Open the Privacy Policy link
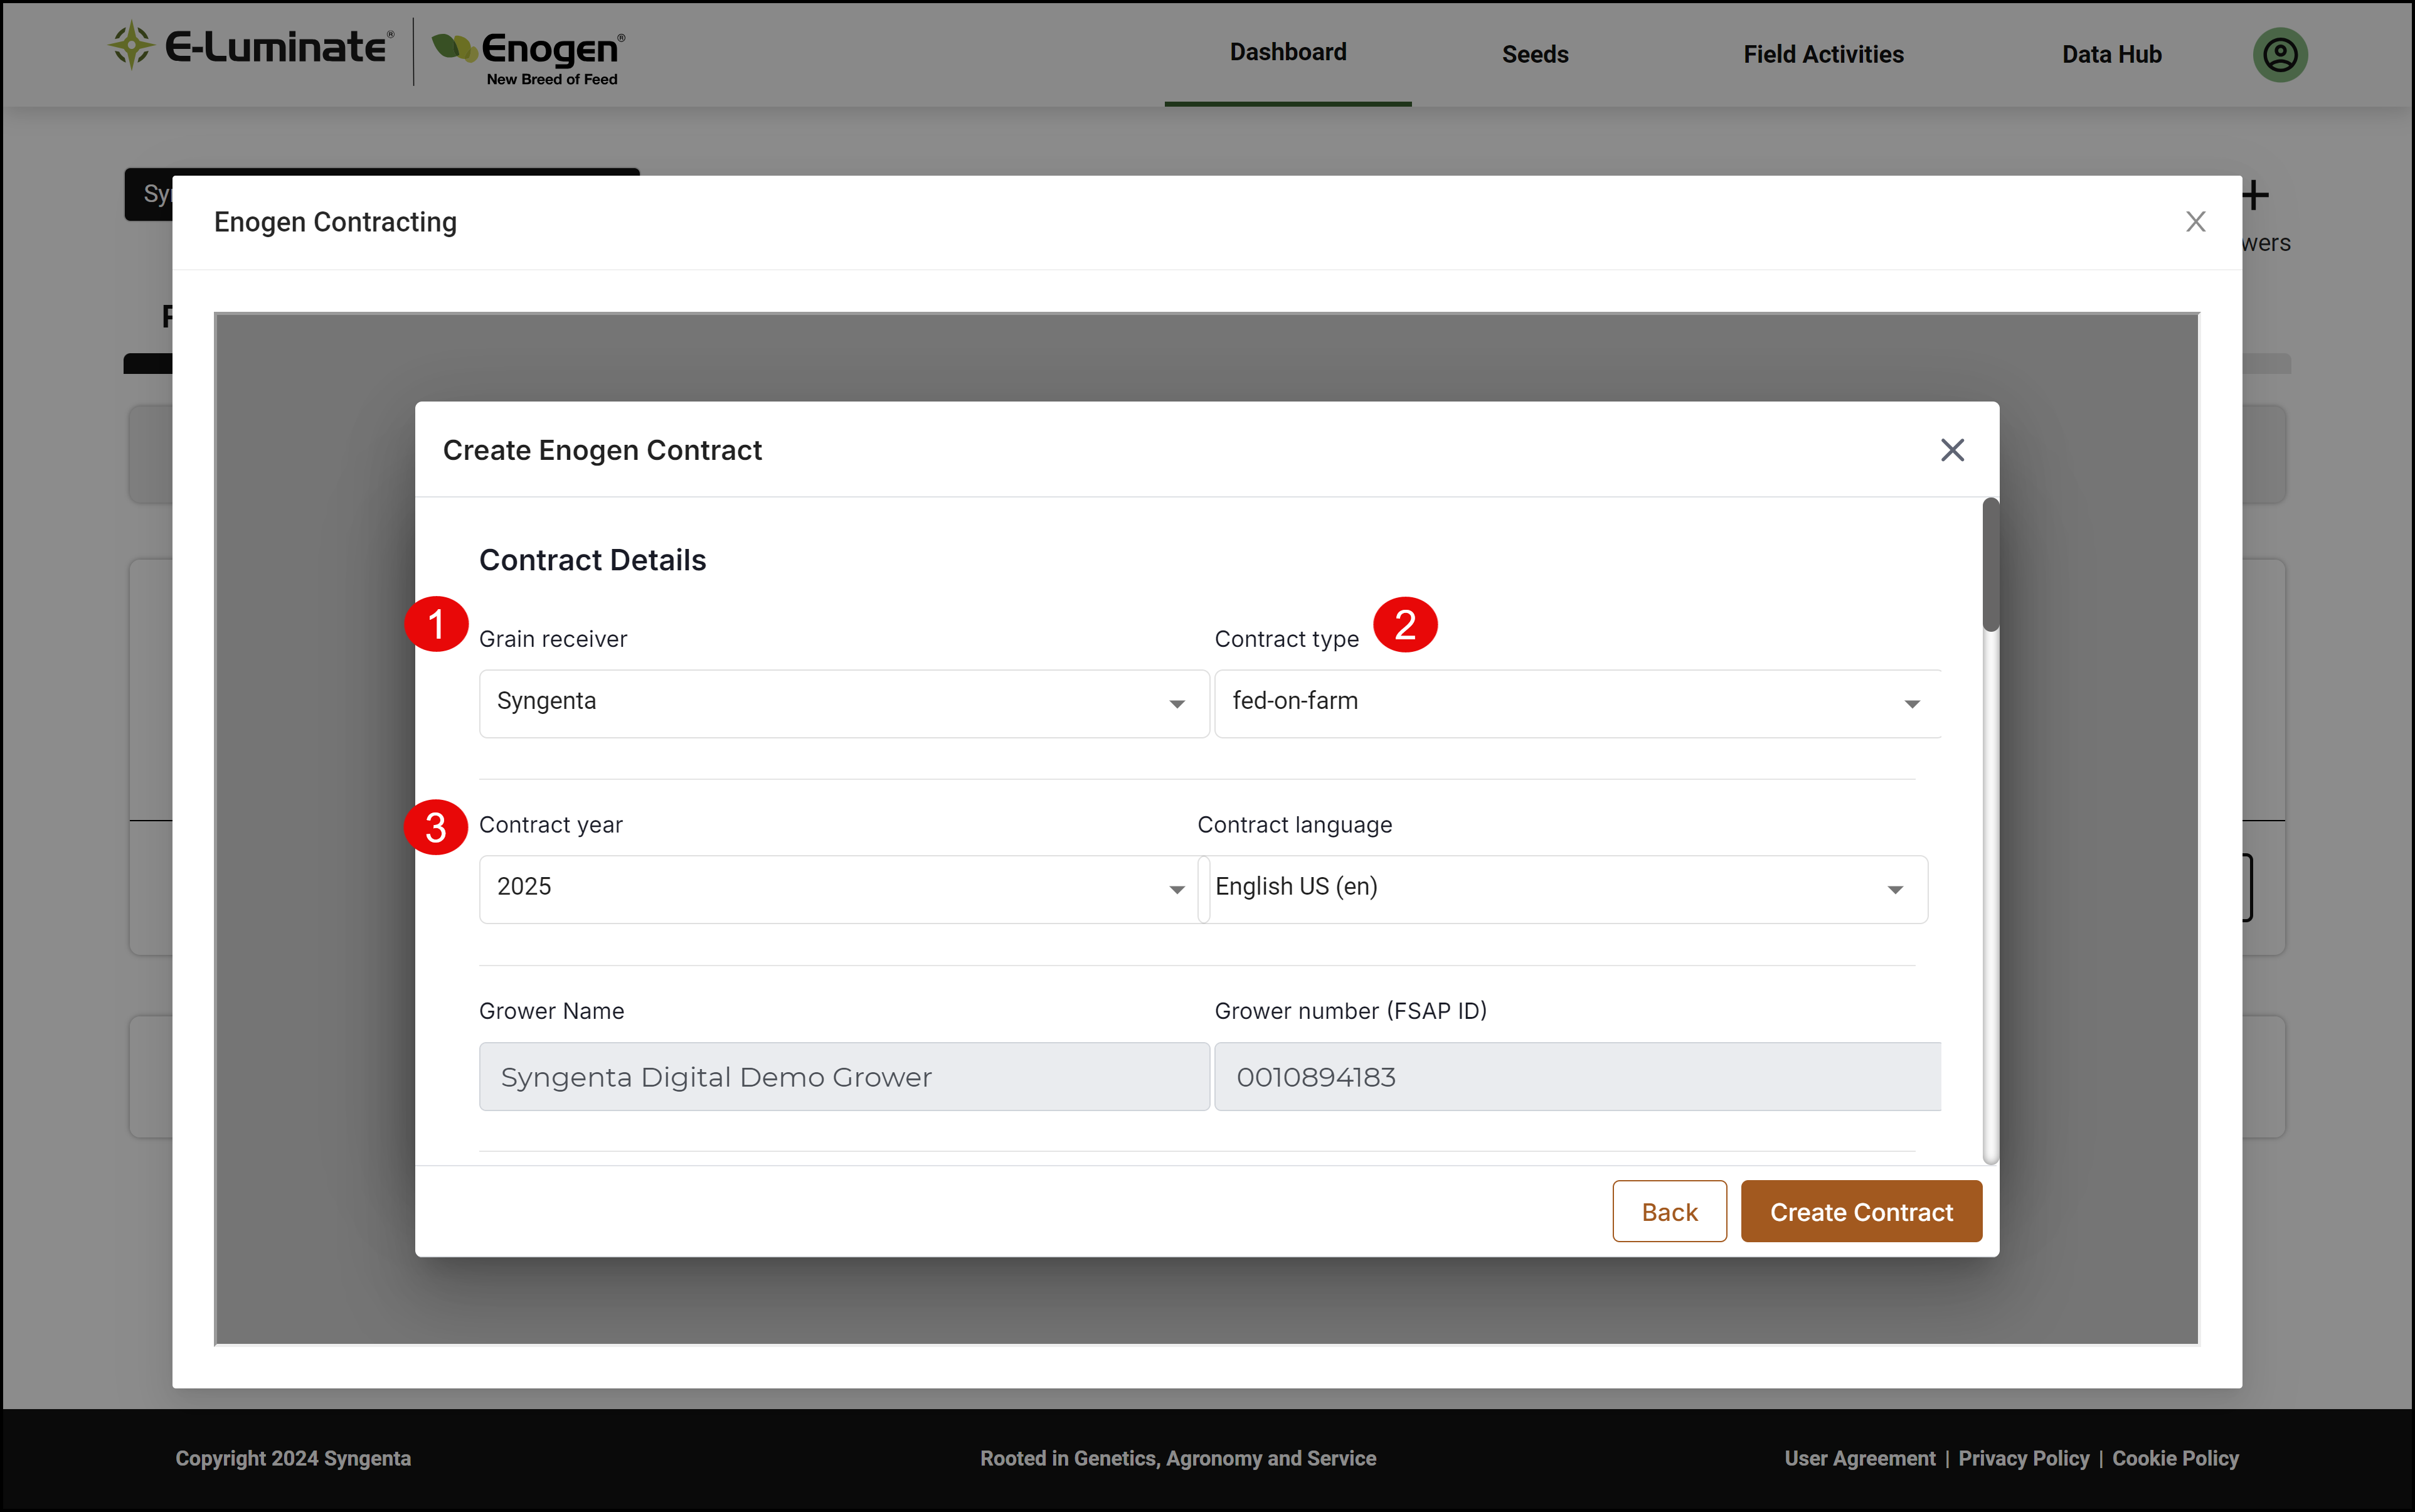2415x1512 pixels. [x=2023, y=1458]
